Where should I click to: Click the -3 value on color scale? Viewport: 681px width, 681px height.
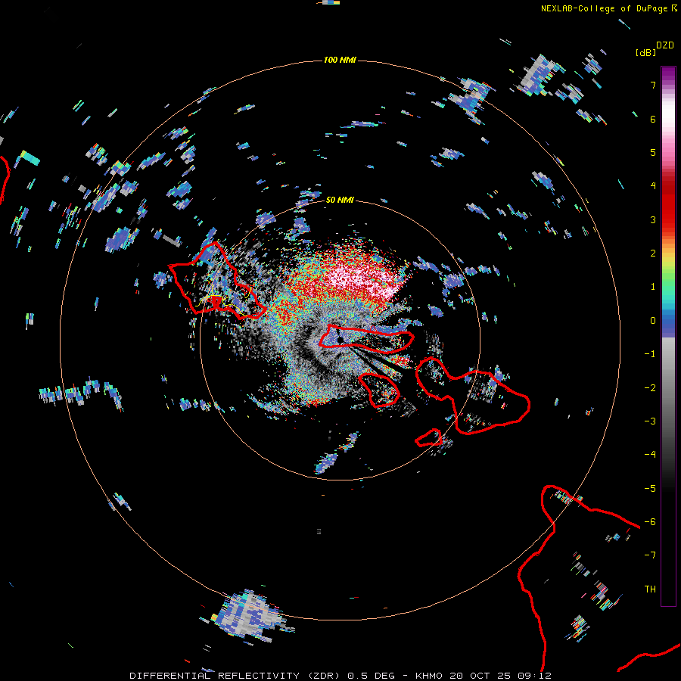click(x=650, y=421)
